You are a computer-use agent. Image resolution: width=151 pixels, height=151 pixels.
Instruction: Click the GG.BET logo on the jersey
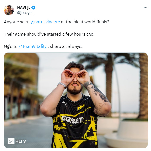(x=72, y=120)
